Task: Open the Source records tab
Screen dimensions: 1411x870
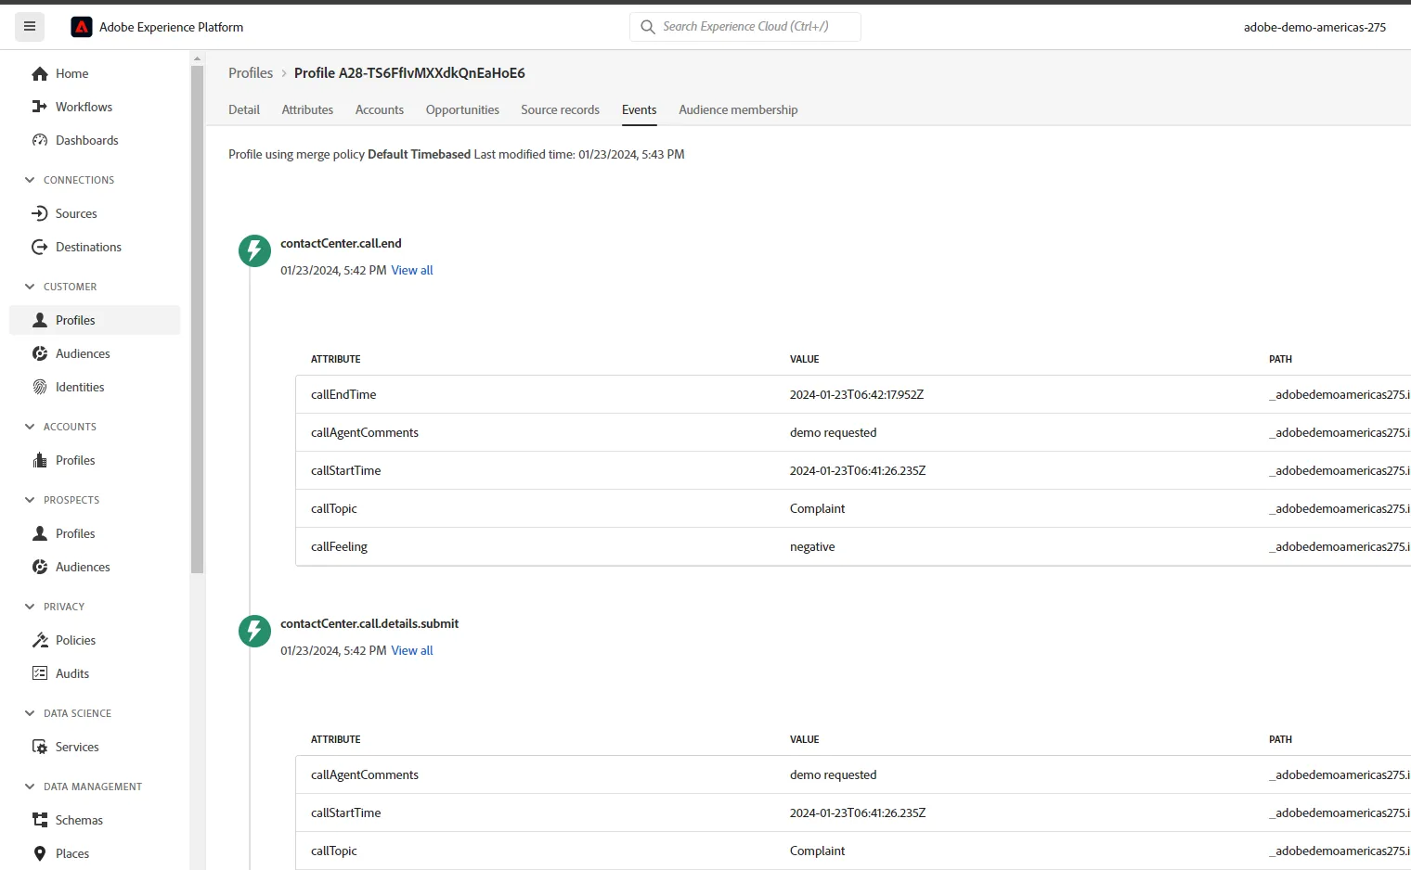Action: [560, 109]
